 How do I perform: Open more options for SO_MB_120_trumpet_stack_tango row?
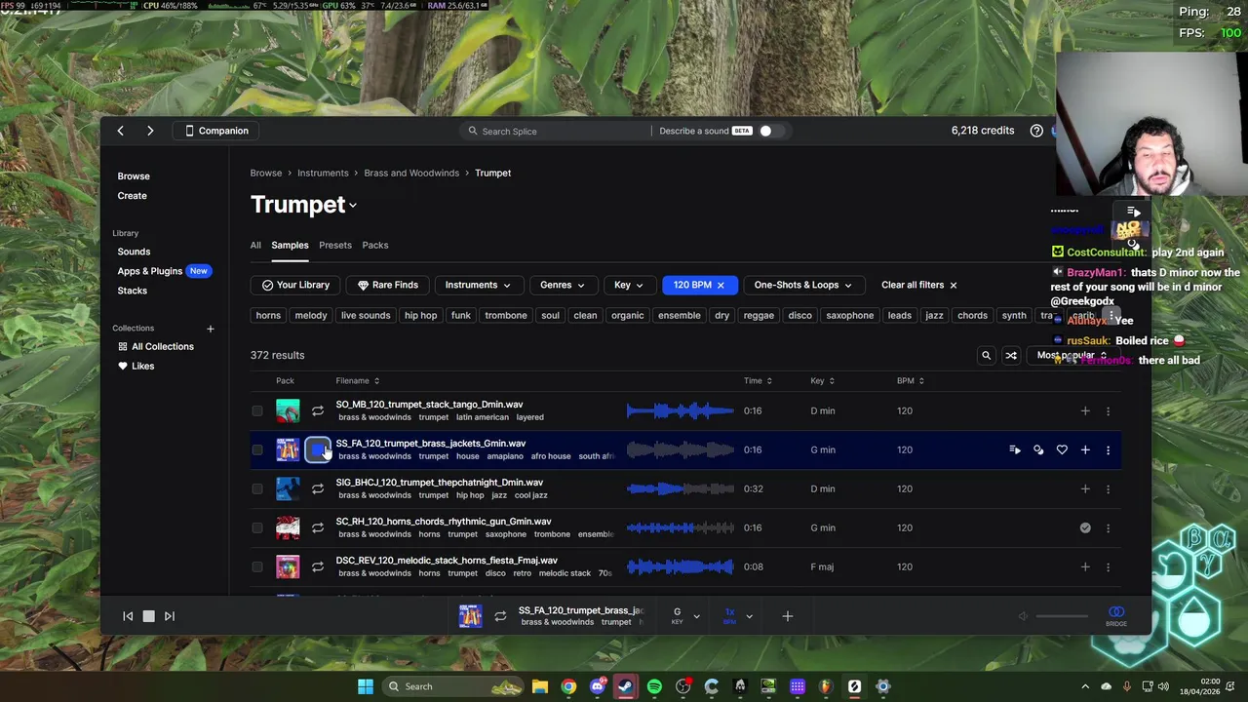[x=1108, y=410]
